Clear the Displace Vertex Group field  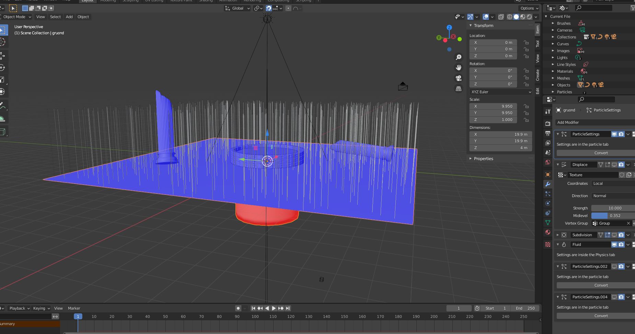(x=628, y=223)
